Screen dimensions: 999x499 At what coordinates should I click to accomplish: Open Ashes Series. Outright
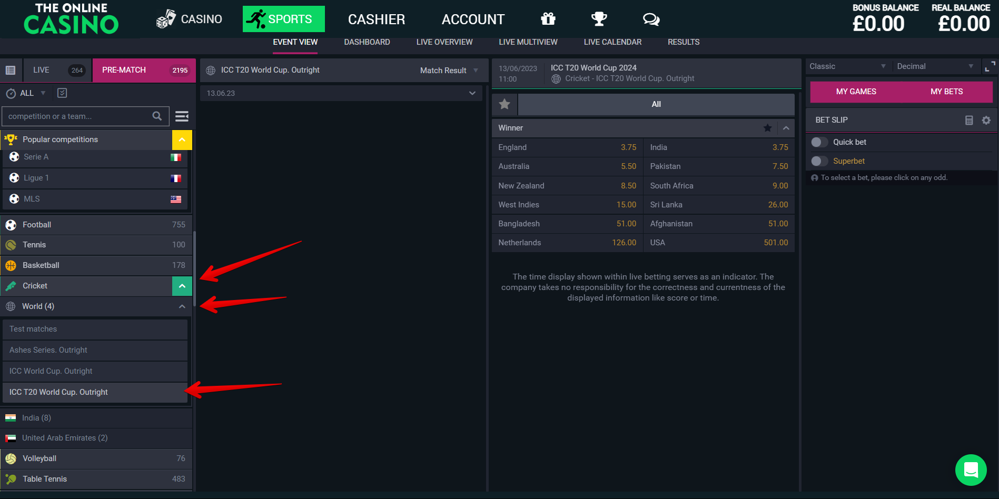click(95, 350)
